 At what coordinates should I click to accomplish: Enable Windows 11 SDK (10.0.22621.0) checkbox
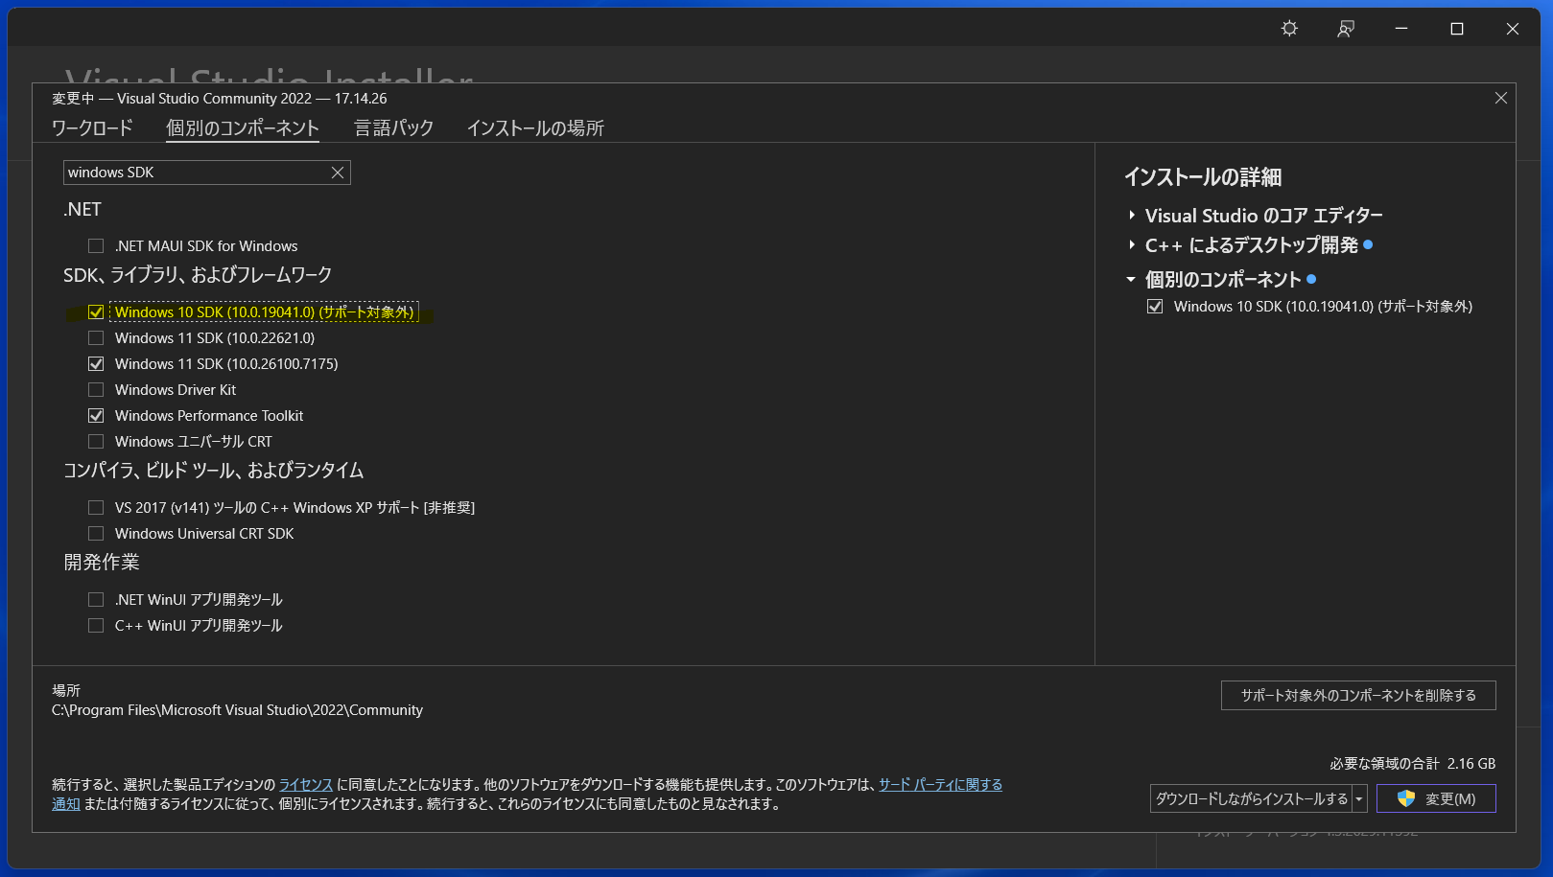[x=96, y=338]
